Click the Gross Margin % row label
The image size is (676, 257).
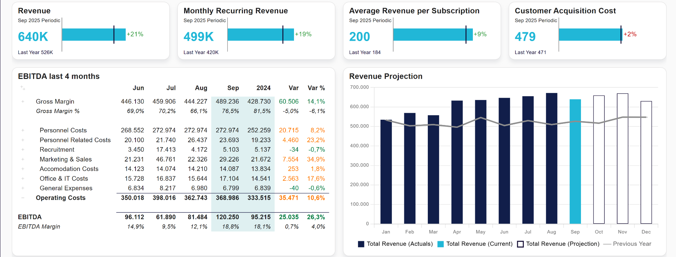[x=58, y=111]
